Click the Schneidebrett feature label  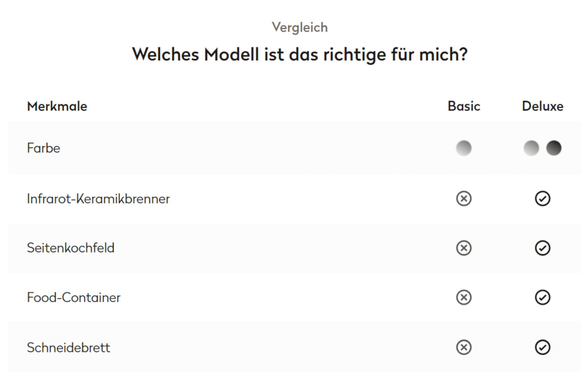click(69, 348)
